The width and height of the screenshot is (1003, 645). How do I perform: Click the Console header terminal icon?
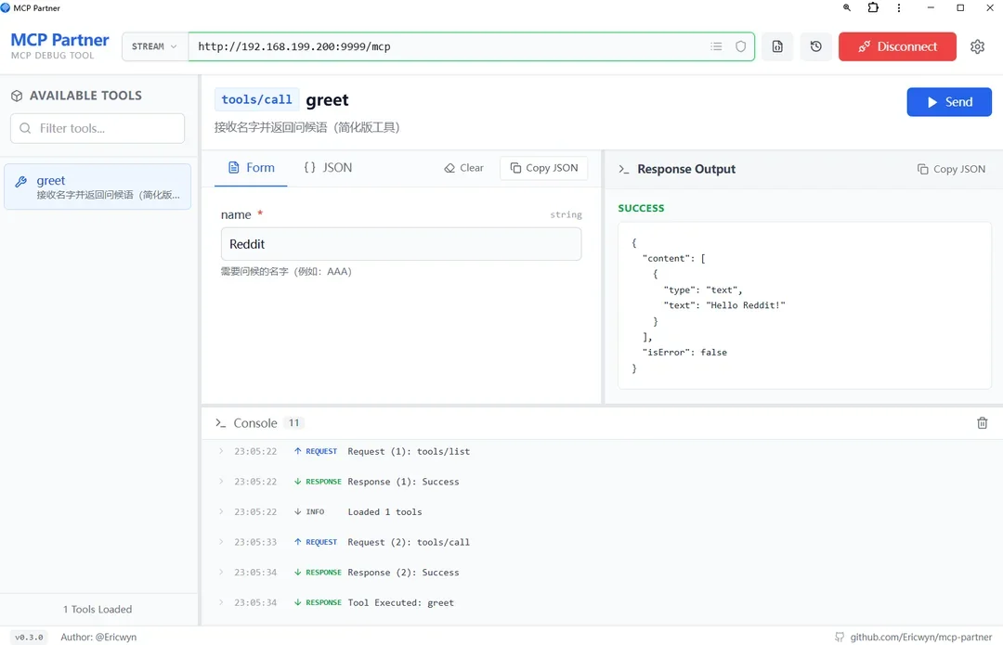(x=221, y=423)
